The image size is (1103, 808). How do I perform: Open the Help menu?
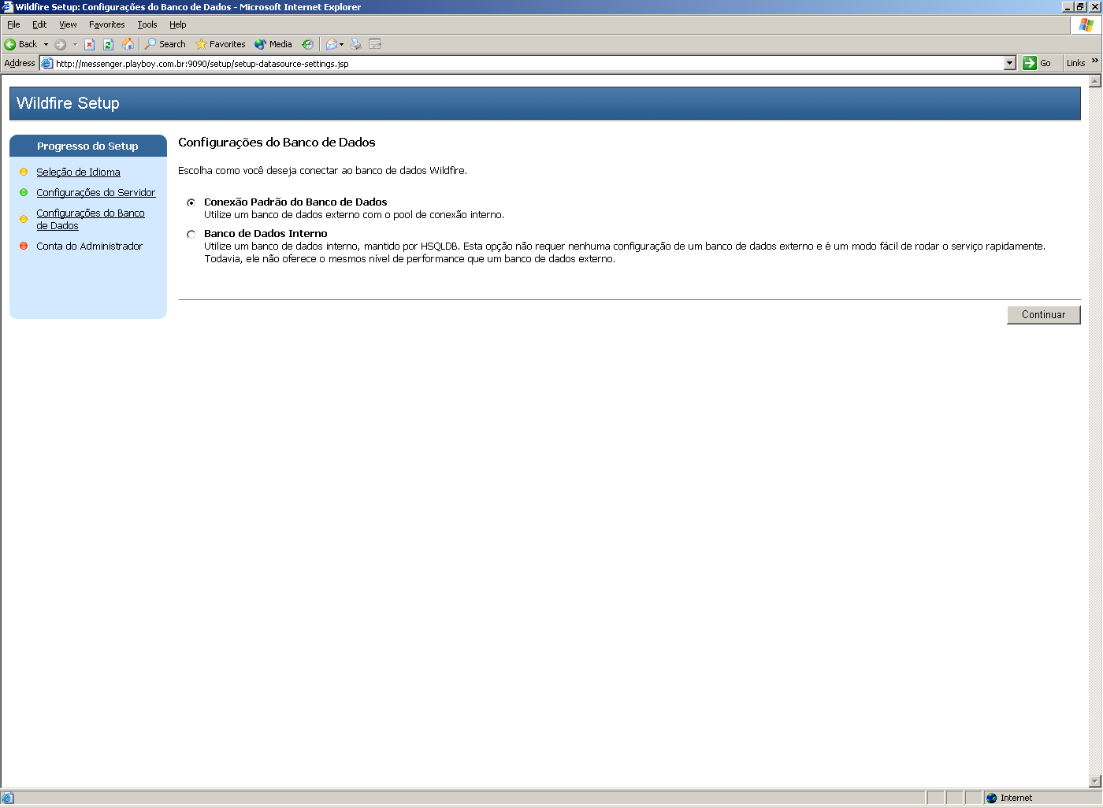coord(178,24)
